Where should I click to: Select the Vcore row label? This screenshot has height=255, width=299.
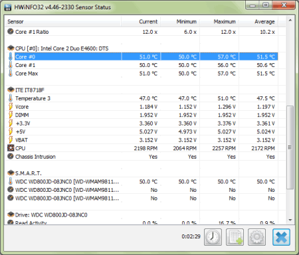click(x=22, y=107)
